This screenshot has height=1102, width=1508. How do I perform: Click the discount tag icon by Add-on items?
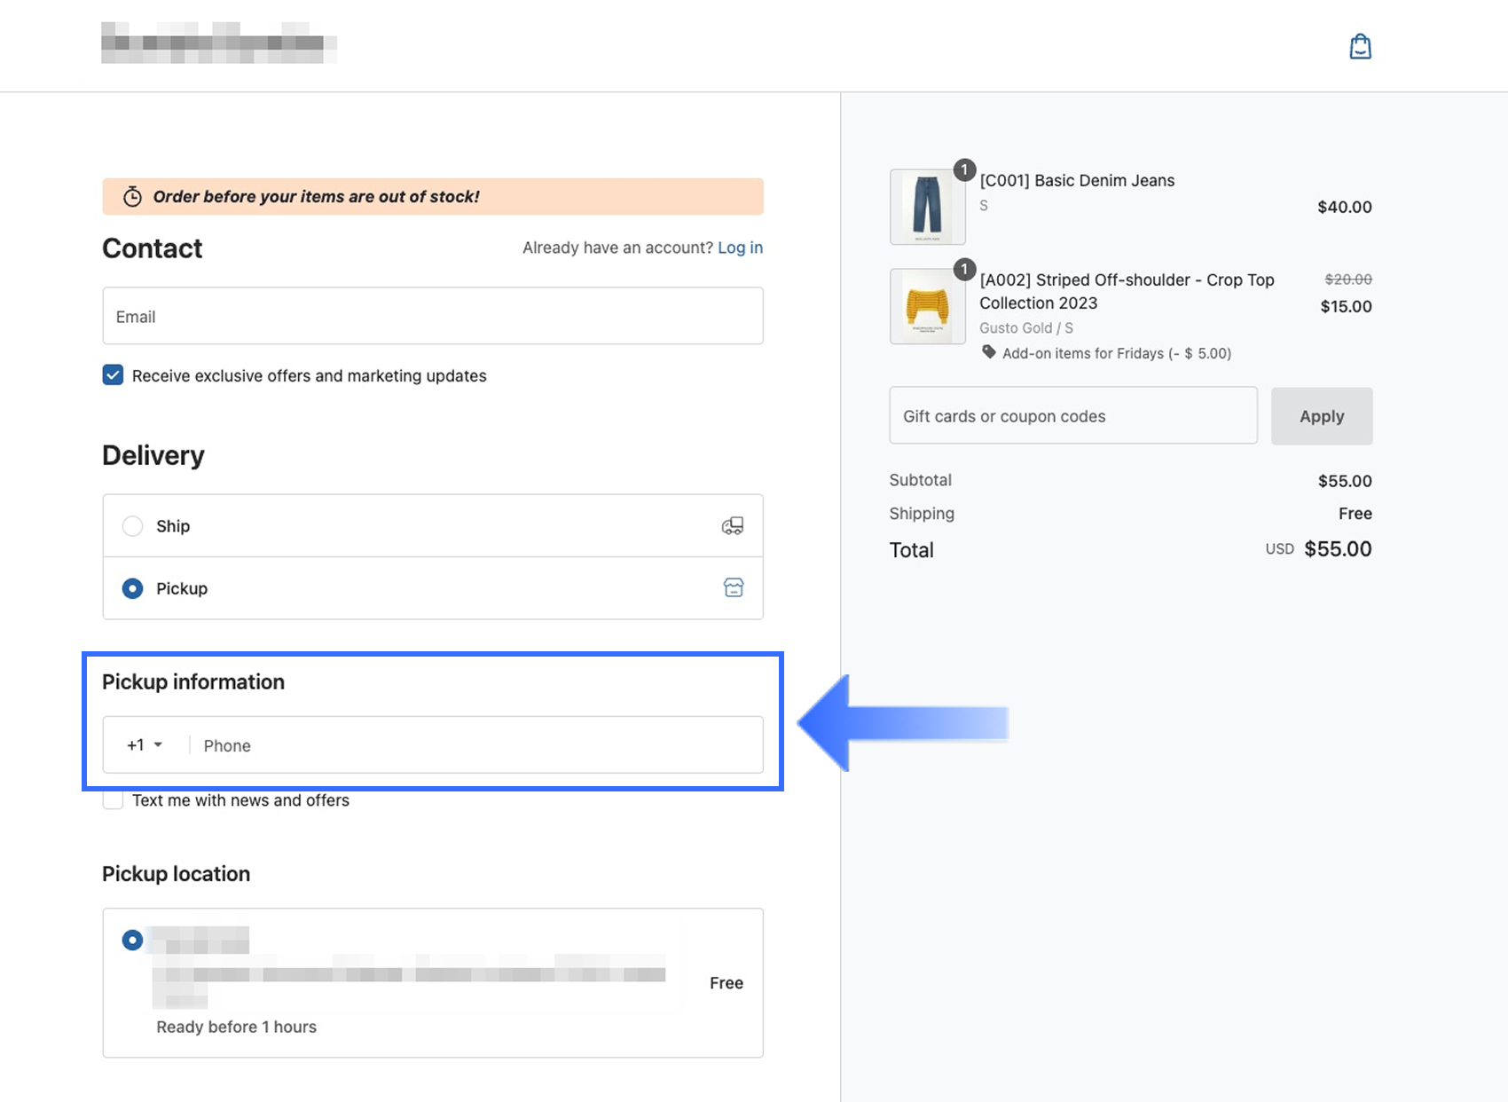pyautogui.click(x=989, y=352)
